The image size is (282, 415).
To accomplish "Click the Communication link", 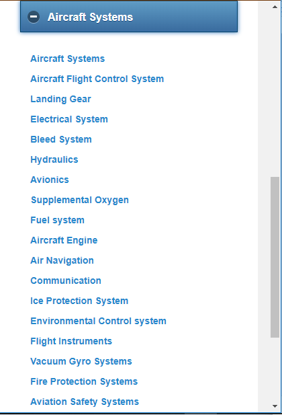I will pyautogui.click(x=66, y=280).
